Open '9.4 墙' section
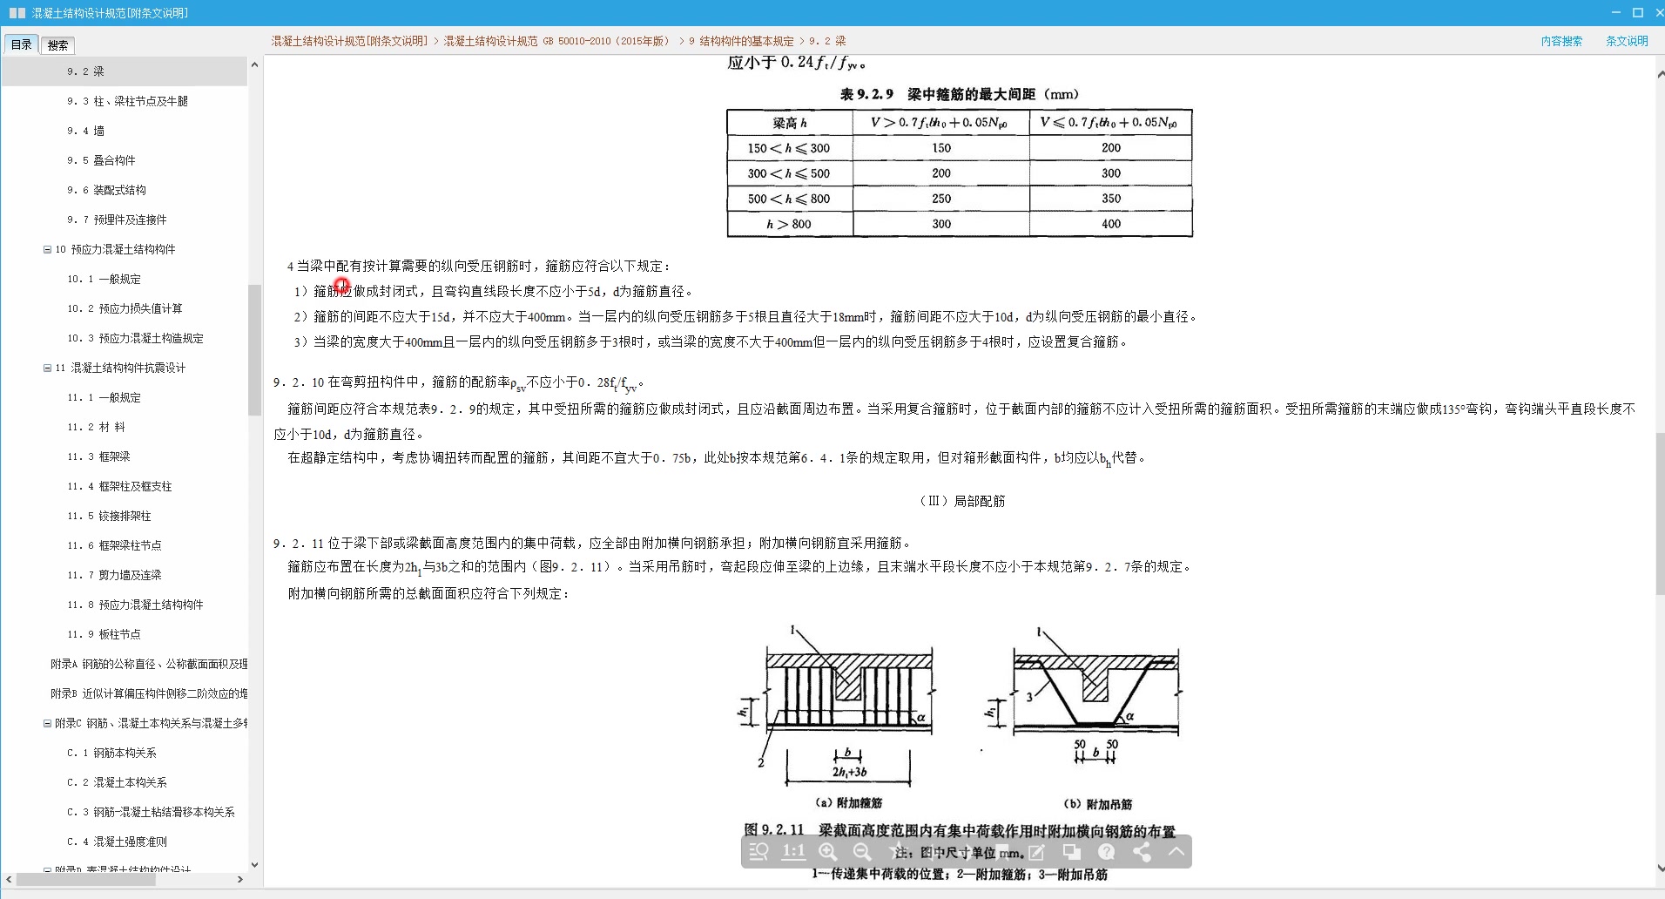 pos(85,131)
